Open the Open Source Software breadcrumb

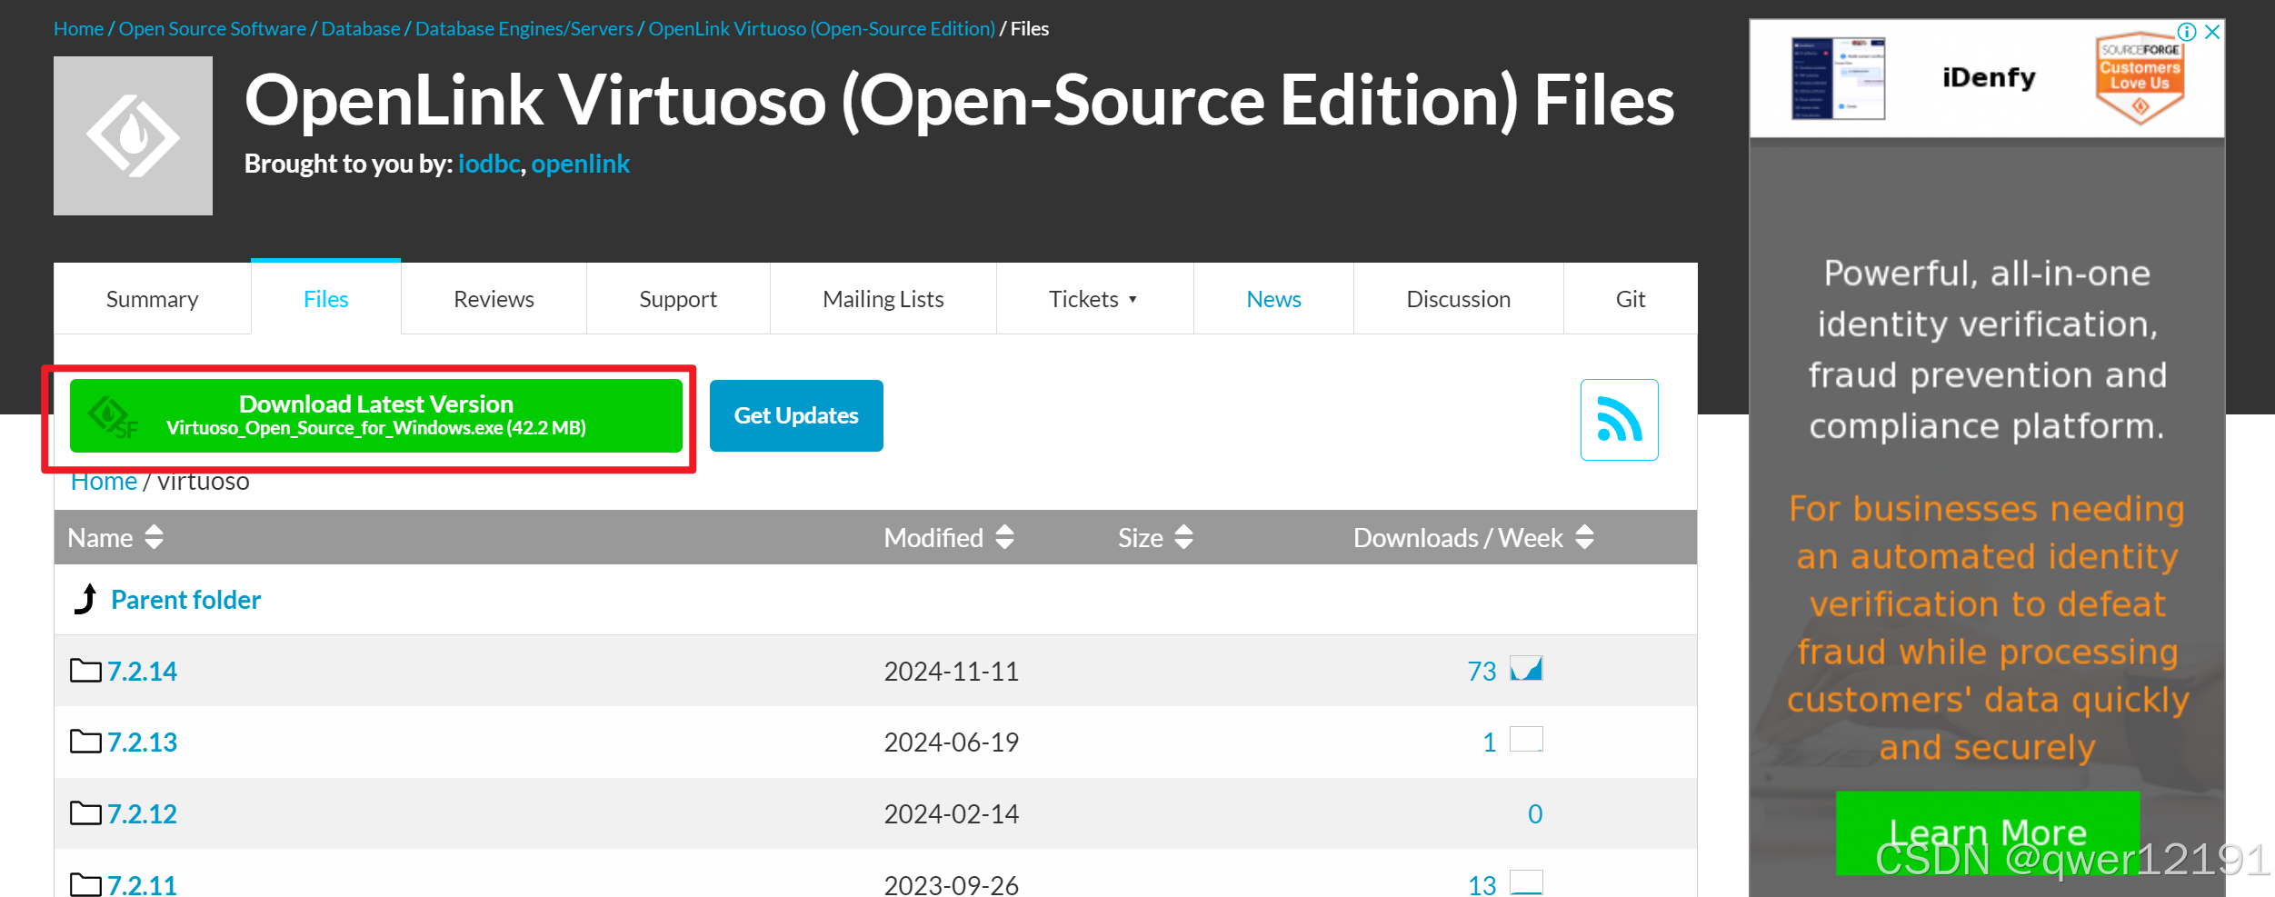pyautogui.click(x=213, y=29)
